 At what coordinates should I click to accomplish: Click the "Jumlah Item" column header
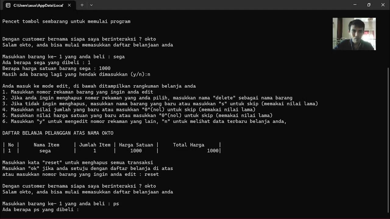coord(95,145)
